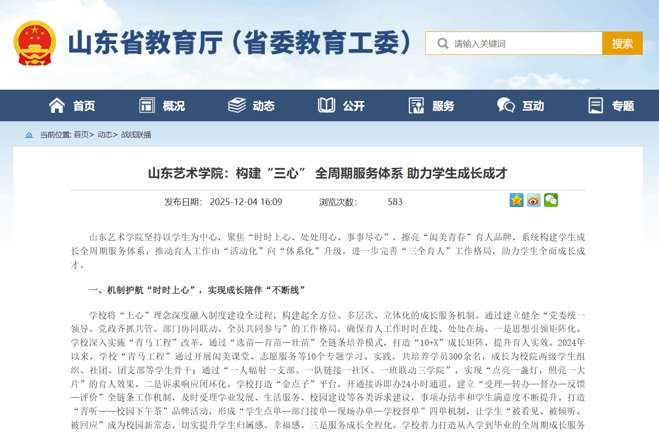Click the small home icon in breadcrumb
Viewport: 659px width, 432px height.
(29, 135)
